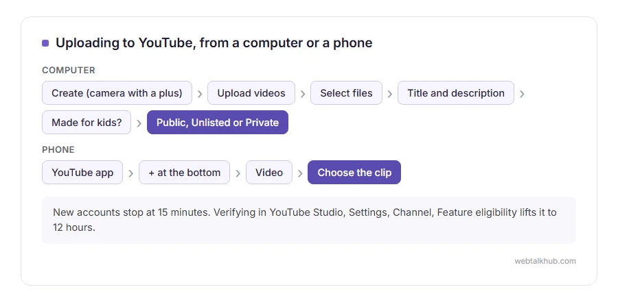
Task: Click the PHONE section label
Action: pyautogui.click(x=58, y=149)
